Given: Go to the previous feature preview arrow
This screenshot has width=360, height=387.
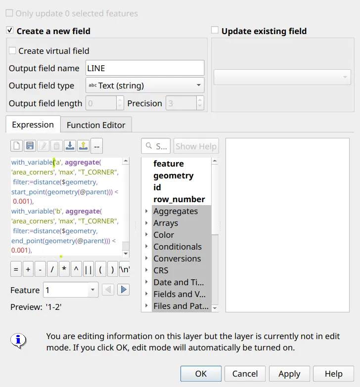Looking at the screenshot, I should 108,290.
